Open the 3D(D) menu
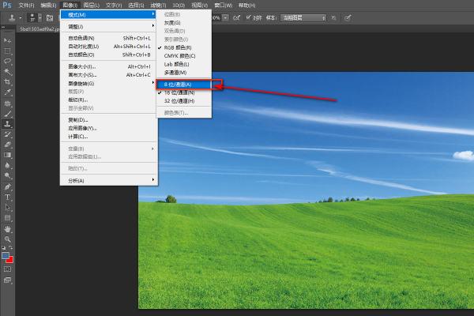Image resolution: width=474 pixels, height=316 pixels. pos(179,6)
